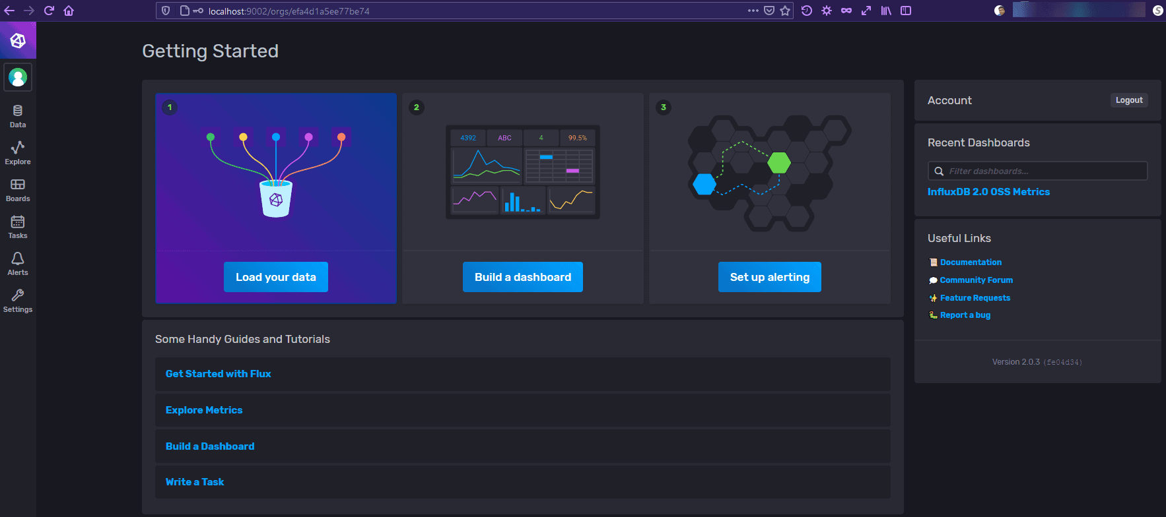Open InfluxDB 2.0 OSS Metrics dashboard

tap(988, 192)
